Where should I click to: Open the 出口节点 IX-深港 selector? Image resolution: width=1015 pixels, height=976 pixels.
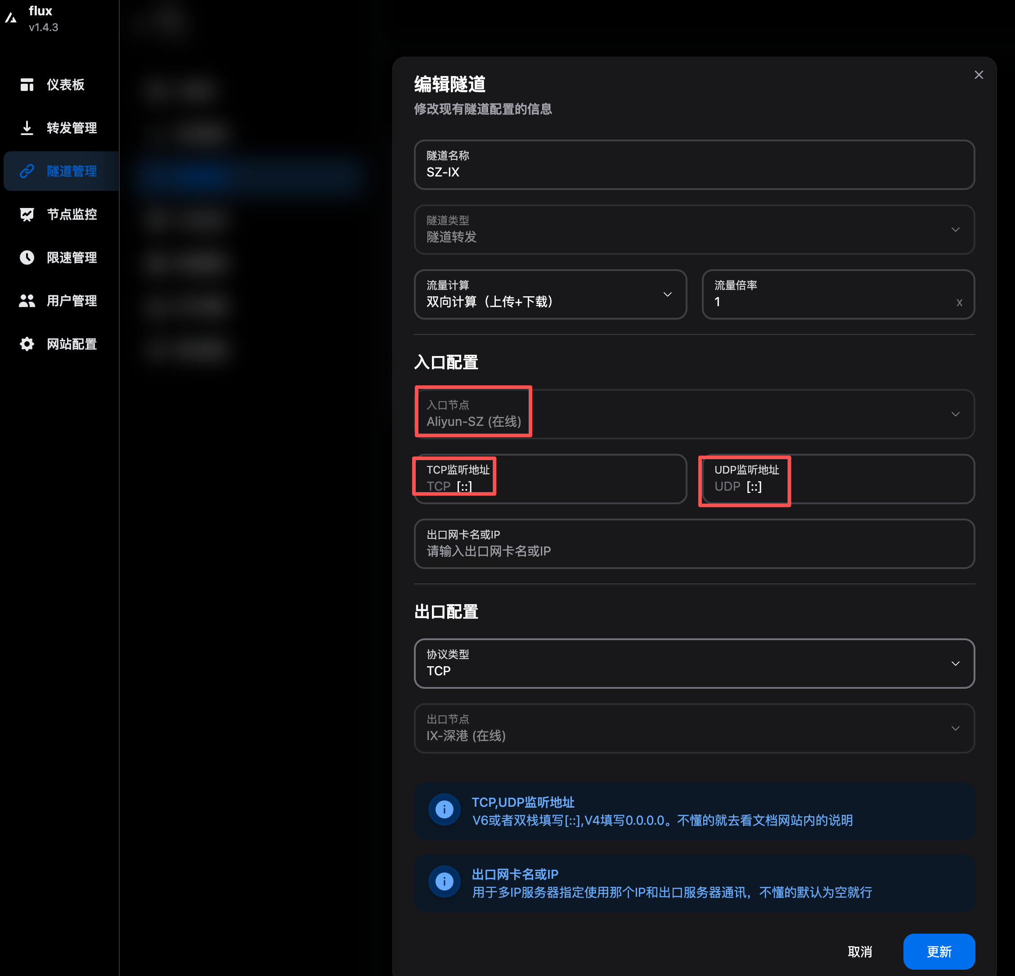[694, 728]
